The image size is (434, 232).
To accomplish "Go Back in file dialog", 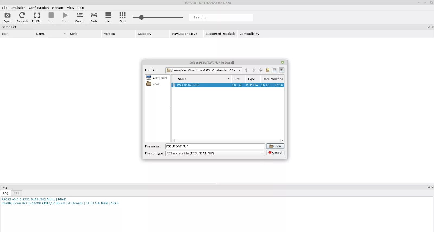I will [x=246, y=70].
